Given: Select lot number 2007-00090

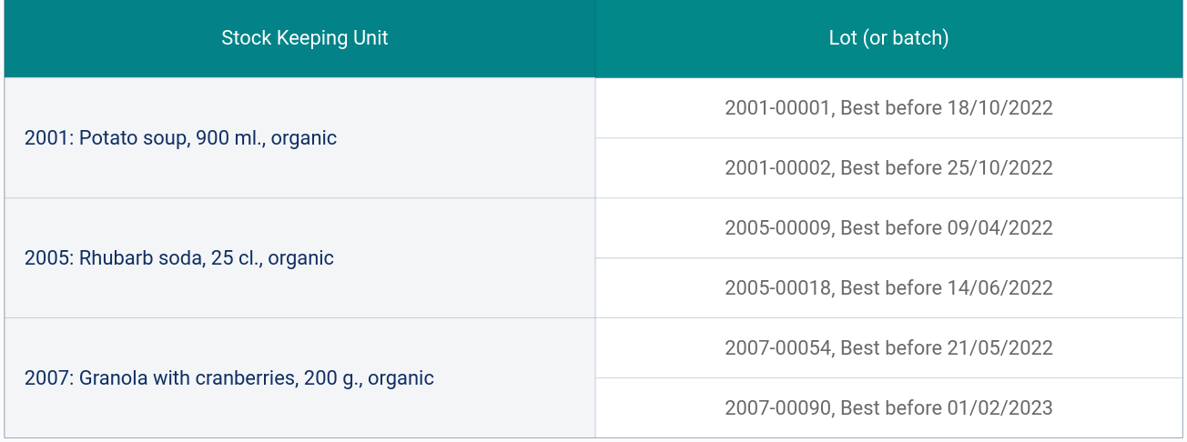Looking at the screenshot, I should [x=778, y=408].
